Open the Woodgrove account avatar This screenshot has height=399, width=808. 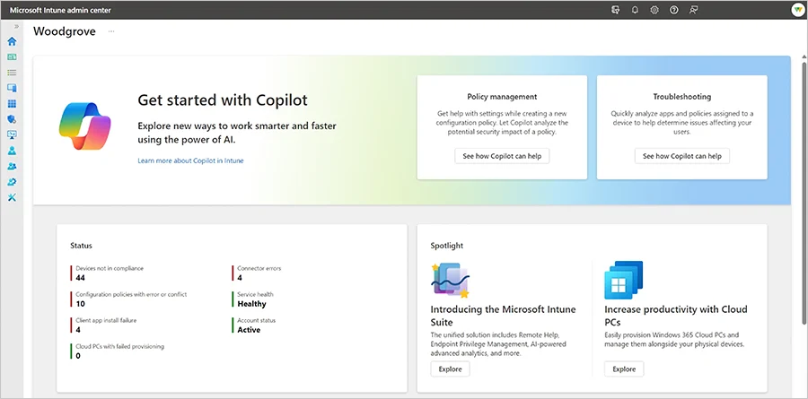[796, 10]
